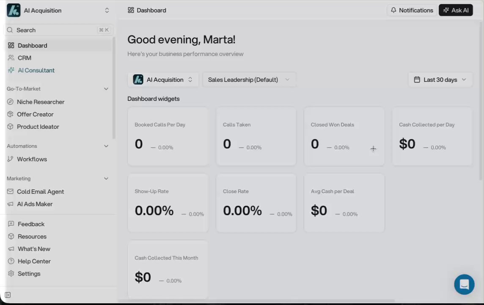This screenshot has height=305, width=484.
Task: Open the Closed Won Deals widget
Action: click(344, 136)
